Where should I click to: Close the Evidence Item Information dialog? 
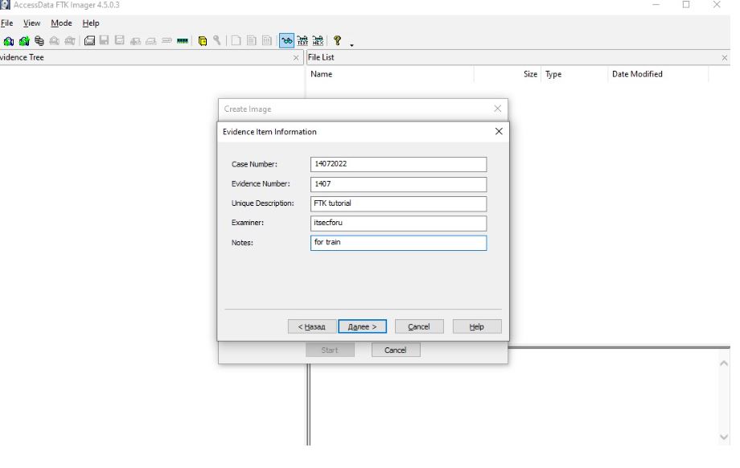pyautogui.click(x=499, y=132)
